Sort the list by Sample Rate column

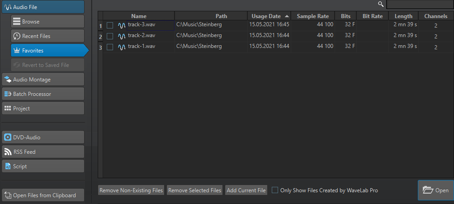(312, 16)
